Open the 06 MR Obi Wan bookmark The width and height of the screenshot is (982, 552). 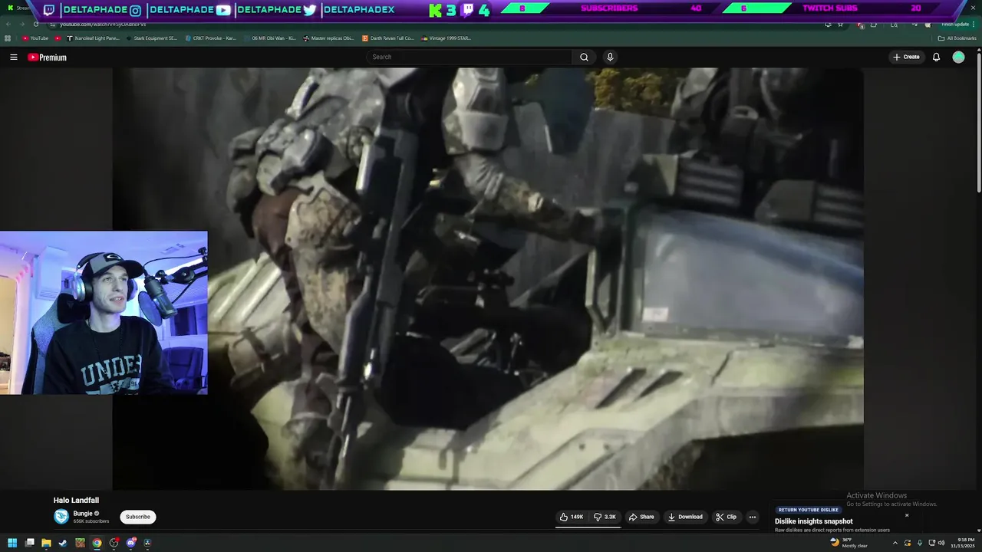(x=269, y=38)
